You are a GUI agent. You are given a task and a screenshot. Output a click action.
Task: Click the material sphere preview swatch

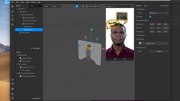pyautogui.click(x=140, y=43)
